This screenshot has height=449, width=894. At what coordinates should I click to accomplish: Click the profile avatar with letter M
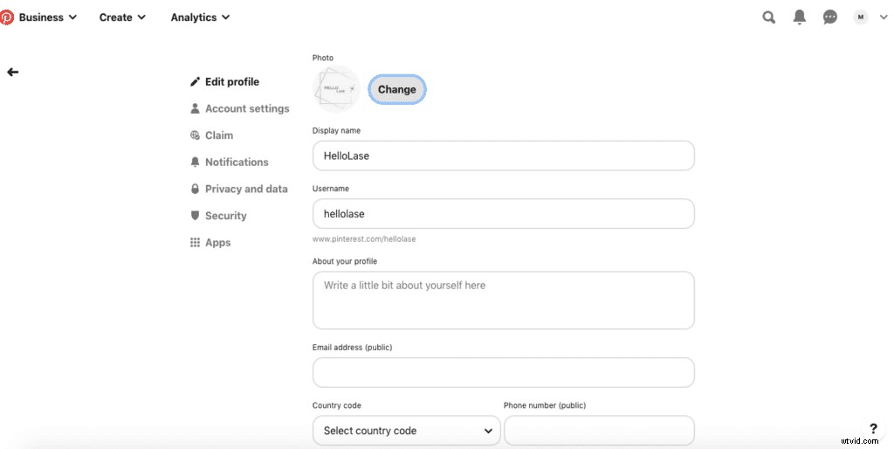pyautogui.click(x=861, y=17)
